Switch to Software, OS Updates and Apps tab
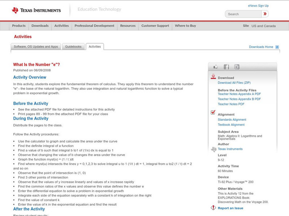289x216 pixels. click(36, 47)
